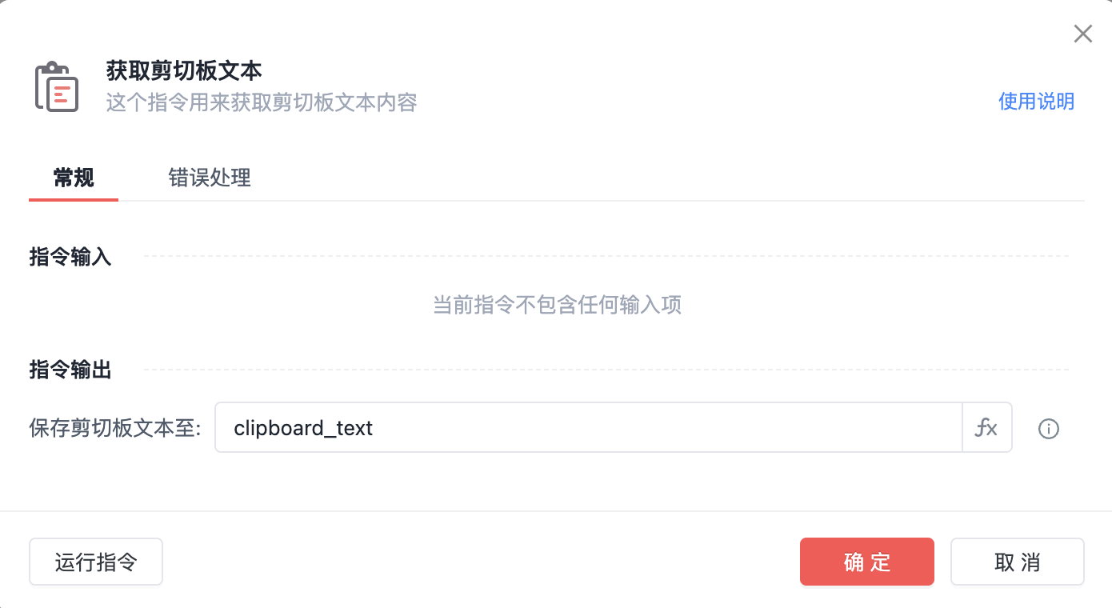The width and height of the screenshot is (1112, 608).
Task: Confirm settings with the 确定 button
Action: pyautogui.click(x=866, y=562)
